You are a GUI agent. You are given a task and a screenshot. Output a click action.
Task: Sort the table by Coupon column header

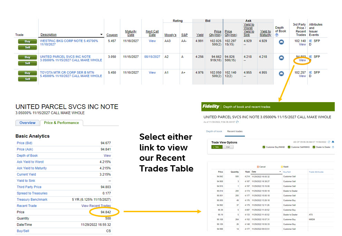click(112, 35)
